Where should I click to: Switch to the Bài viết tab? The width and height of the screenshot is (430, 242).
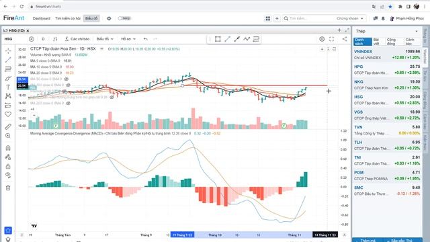378,42
